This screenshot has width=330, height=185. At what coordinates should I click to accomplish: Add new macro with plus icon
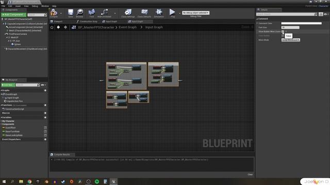tap(45, 113)
